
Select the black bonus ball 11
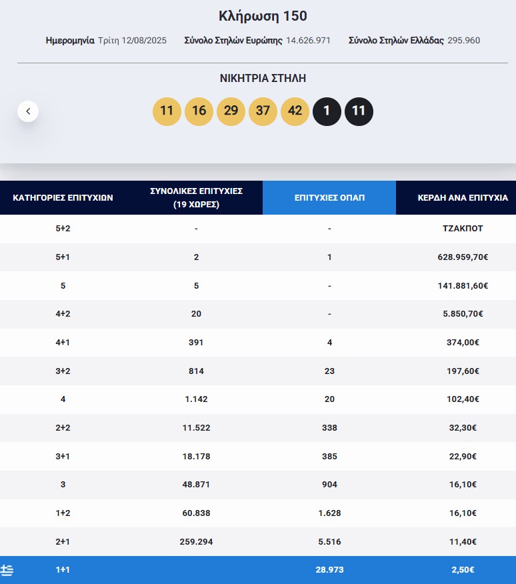359,111
